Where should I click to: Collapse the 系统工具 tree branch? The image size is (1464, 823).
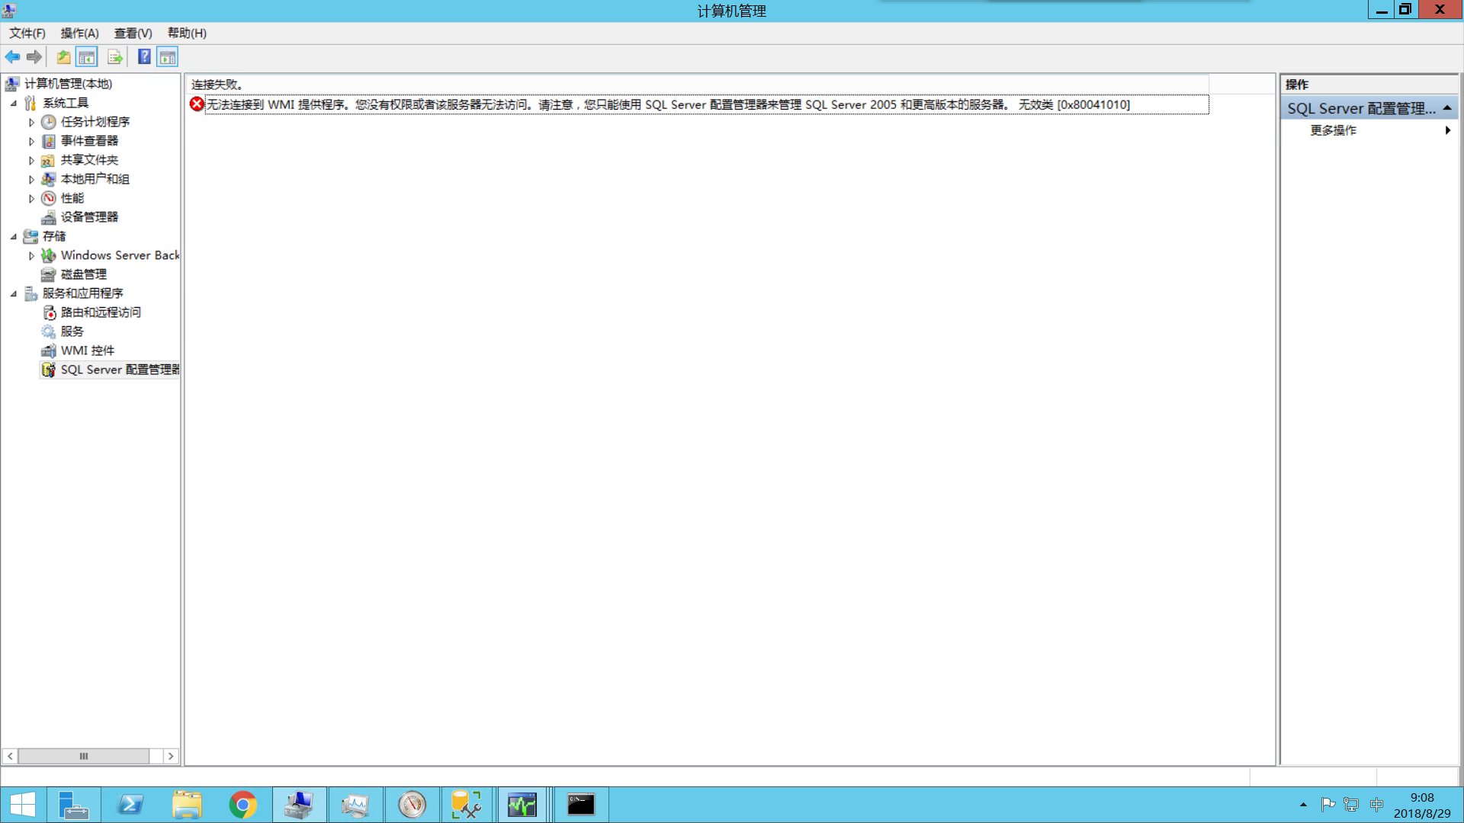(x=14, y=103)
